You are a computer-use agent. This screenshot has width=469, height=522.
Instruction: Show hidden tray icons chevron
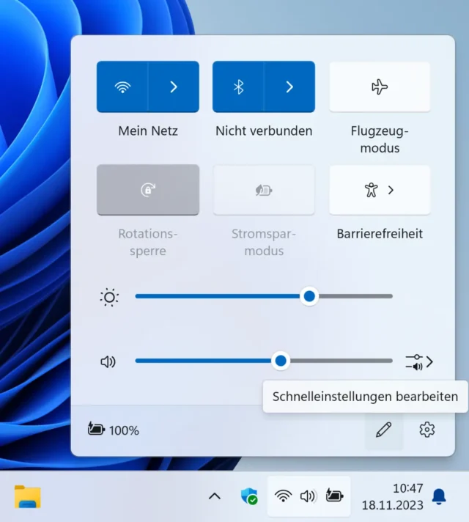click(215, 496)
